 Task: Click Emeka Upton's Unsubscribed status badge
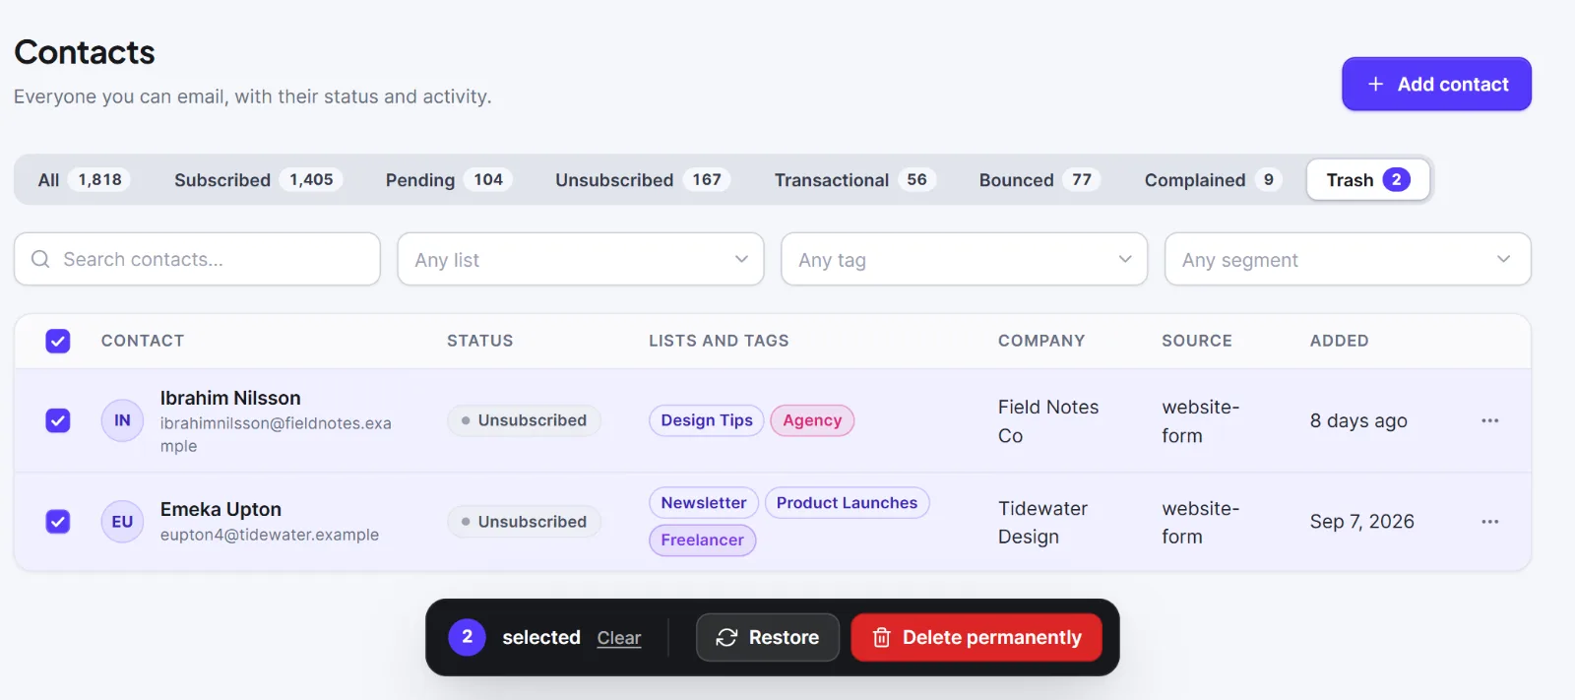(524, 522)
